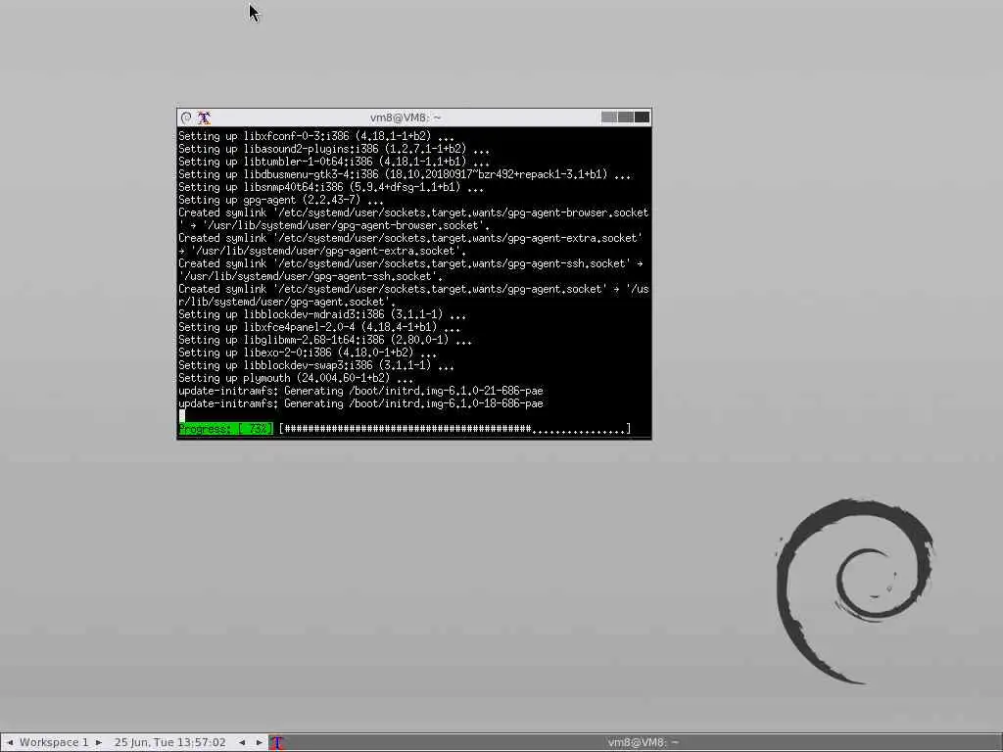Switch to next workspace using arrow after Workspace 1
This screenshot has width=1003, height=752.
coord(99,742)
